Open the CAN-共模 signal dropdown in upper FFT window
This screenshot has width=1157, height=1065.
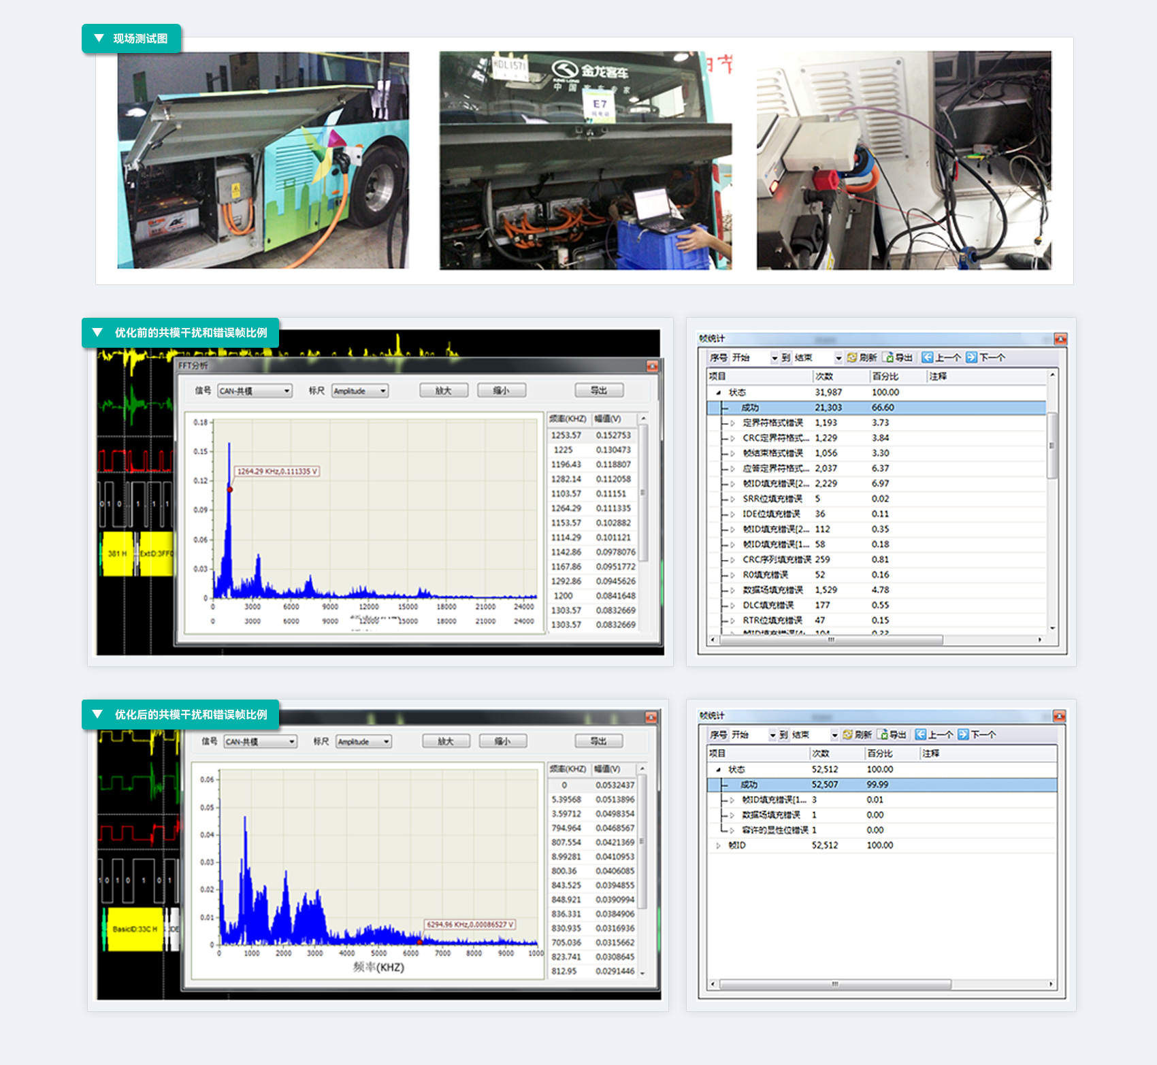(287, 391)
